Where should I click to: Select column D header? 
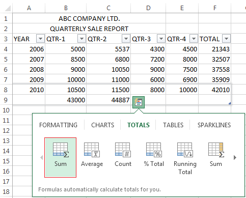tap(148, 8)
